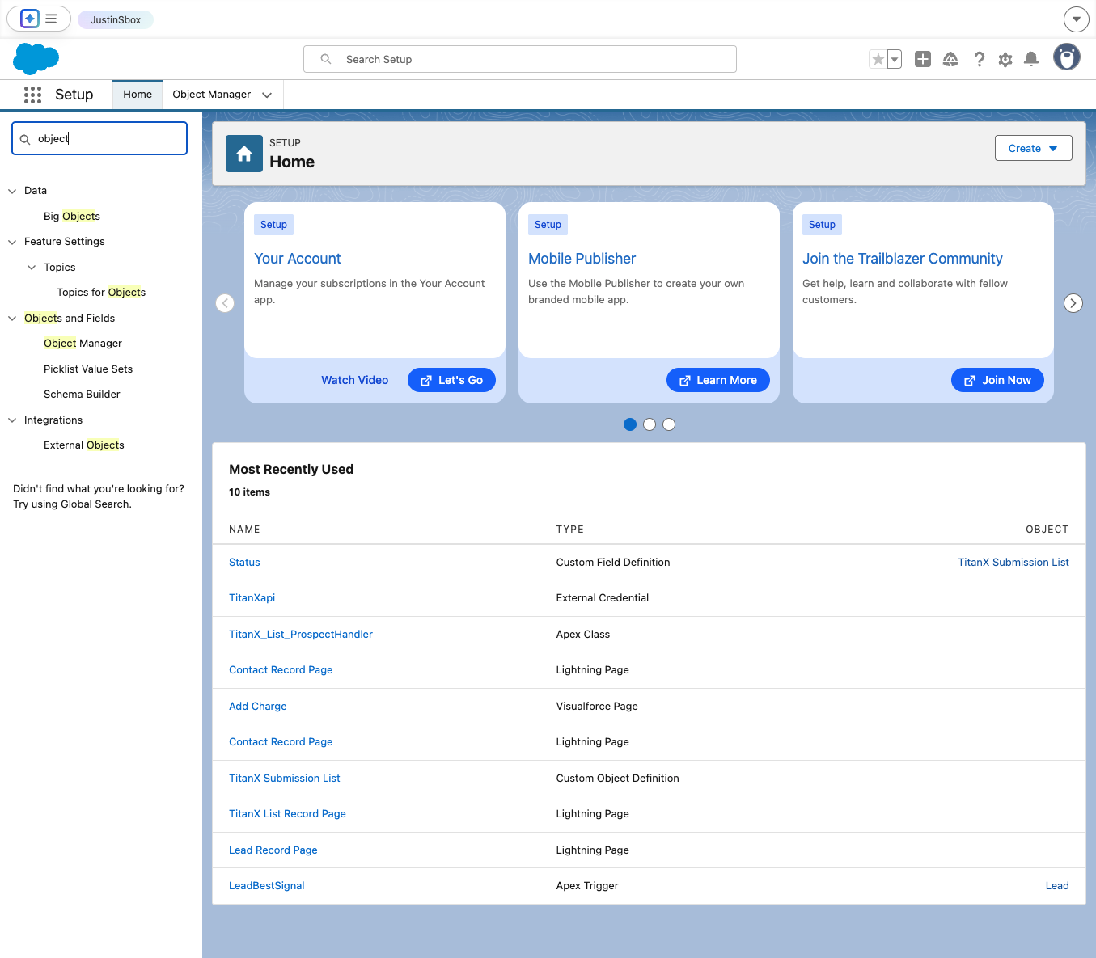Open the Create dropdown button
The height and width of the screenshot is (958, 1096).
coord(1033,148)
